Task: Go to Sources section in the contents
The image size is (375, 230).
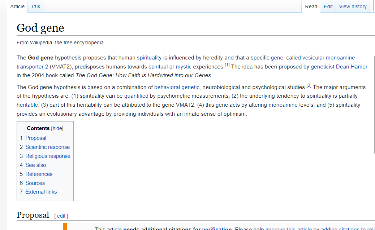Action: coord(35,183)
